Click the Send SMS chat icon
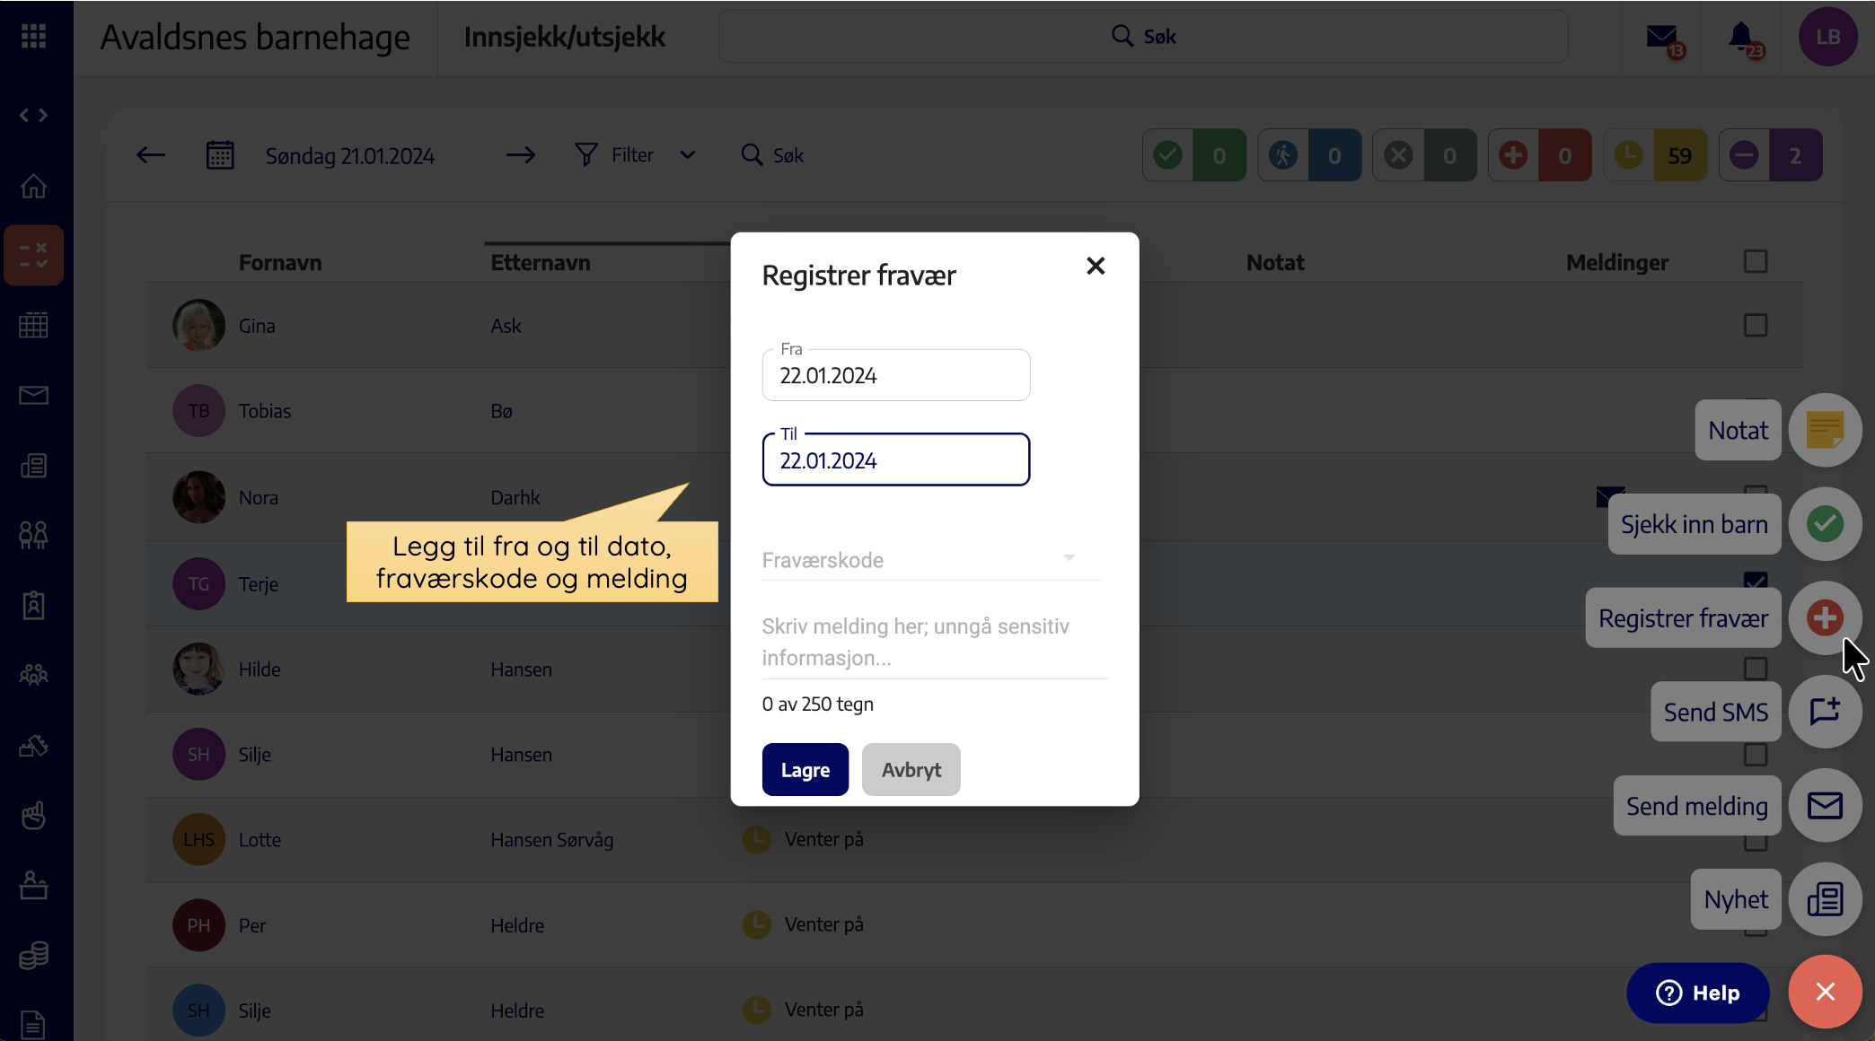Viewport: 1875px width, 1041px height. point(1825,712)
